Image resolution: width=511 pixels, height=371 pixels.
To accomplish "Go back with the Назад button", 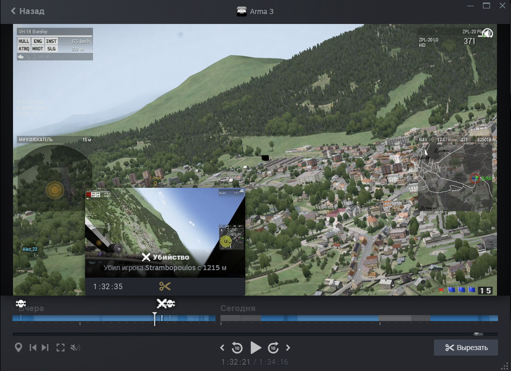I will tap(28, 11).
